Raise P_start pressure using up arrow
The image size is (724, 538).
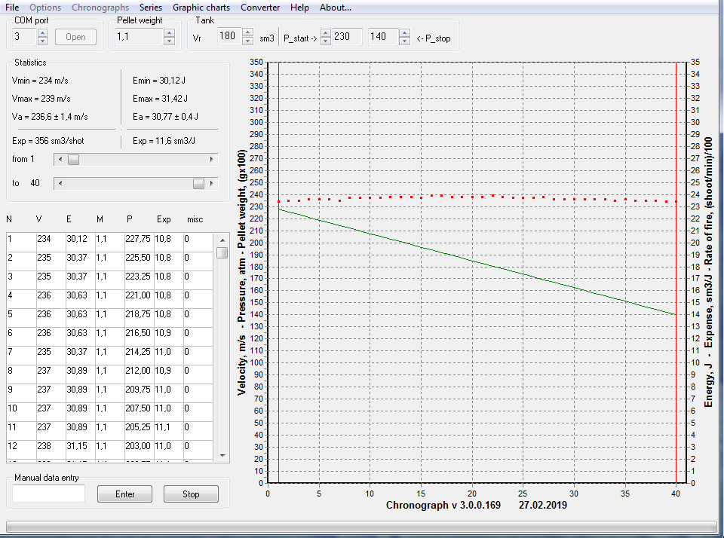(x=326, y=32)
